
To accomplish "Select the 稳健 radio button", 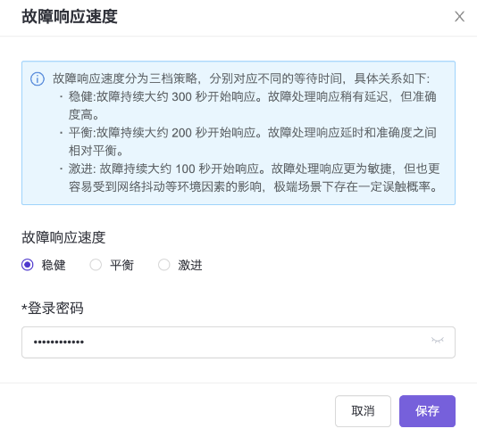I will click(28, 265).
